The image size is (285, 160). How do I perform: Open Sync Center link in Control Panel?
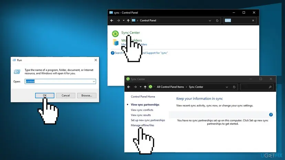(130, 33)
